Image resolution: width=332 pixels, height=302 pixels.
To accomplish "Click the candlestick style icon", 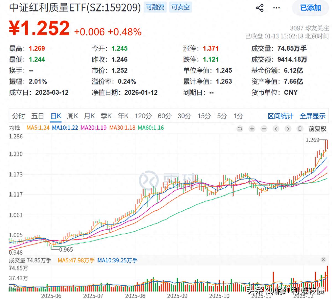I will tap(300, 129).
